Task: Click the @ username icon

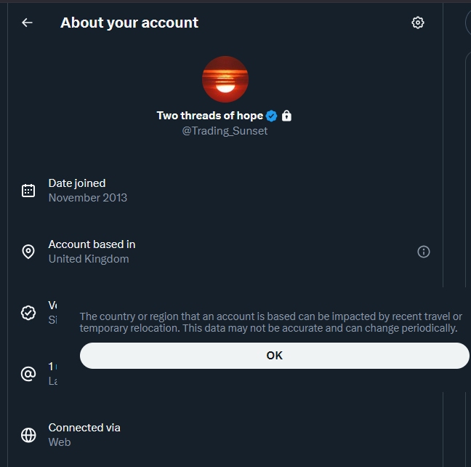Action: click(28, 374)
